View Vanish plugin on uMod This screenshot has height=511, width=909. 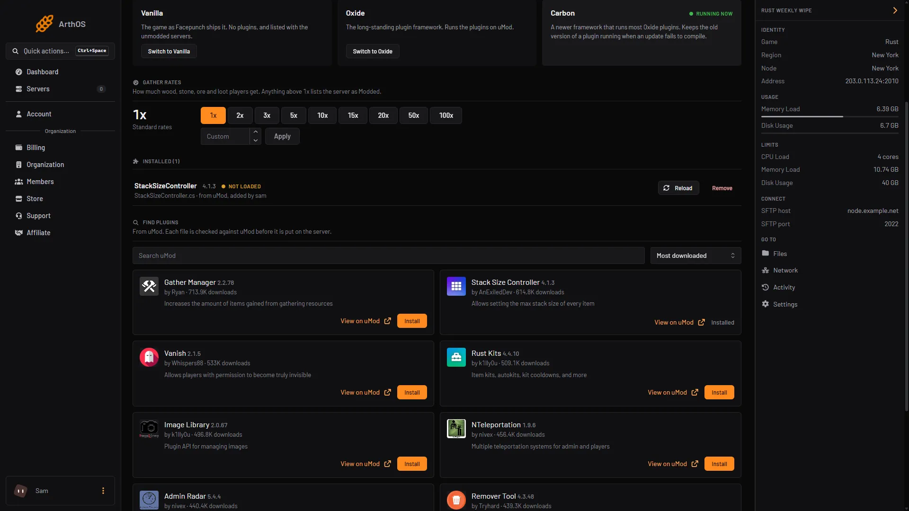(365, 392)
